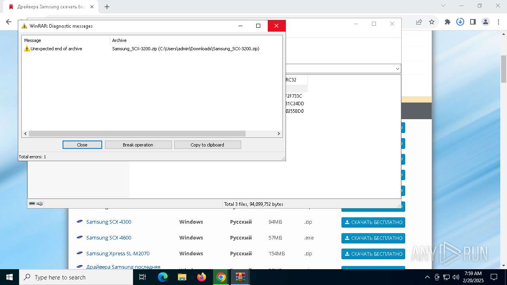Open the Chrome extensions puzzle icon
This screenshot has width=507, height=285.
(x=448, y=22)
